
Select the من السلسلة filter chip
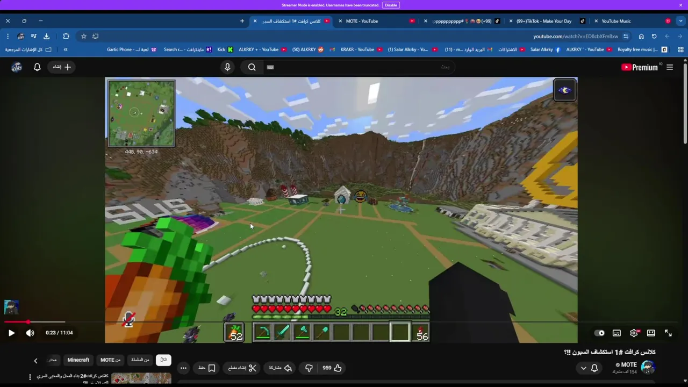point(140,360)
